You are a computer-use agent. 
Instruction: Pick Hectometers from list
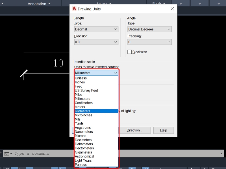[x=96, y=148]
